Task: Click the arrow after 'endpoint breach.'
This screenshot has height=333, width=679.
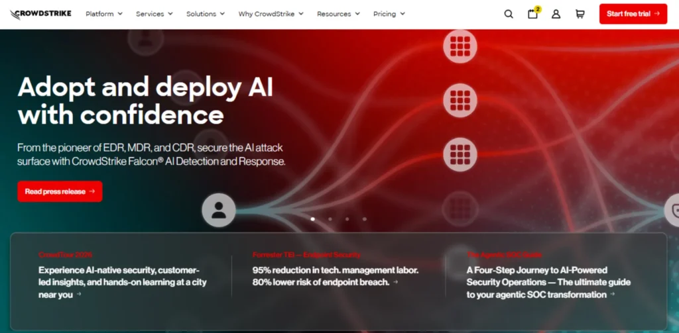Action: coord(395,282)
